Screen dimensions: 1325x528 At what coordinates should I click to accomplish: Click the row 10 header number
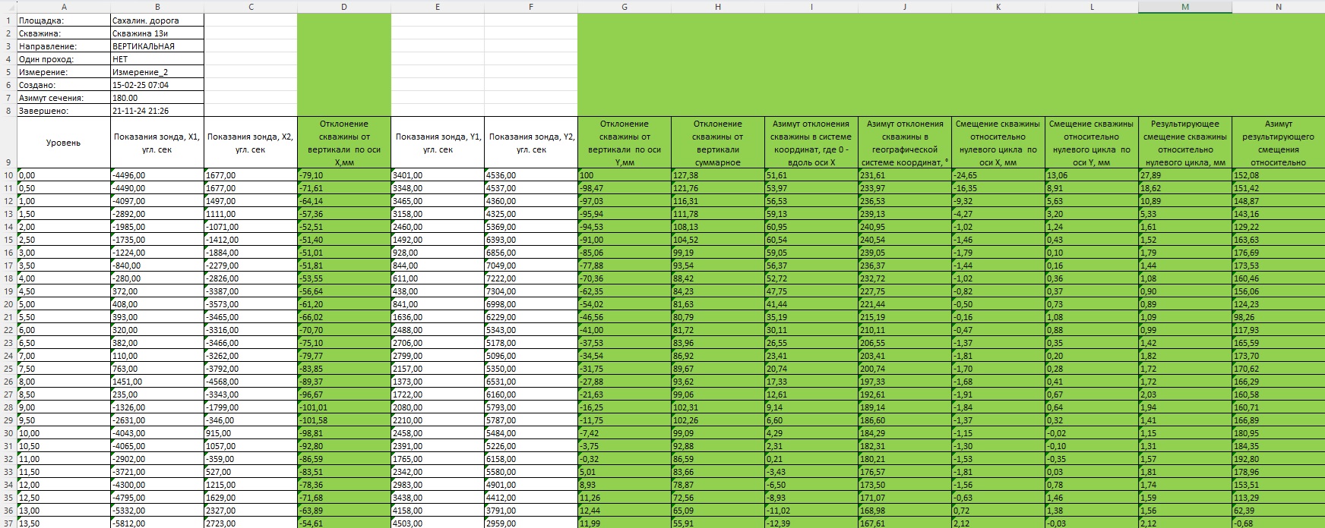[x=8, y=175]
